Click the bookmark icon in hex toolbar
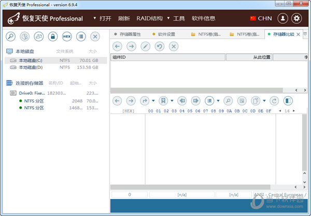This screenshot has width=311, height=216. [x=163, y=100]
